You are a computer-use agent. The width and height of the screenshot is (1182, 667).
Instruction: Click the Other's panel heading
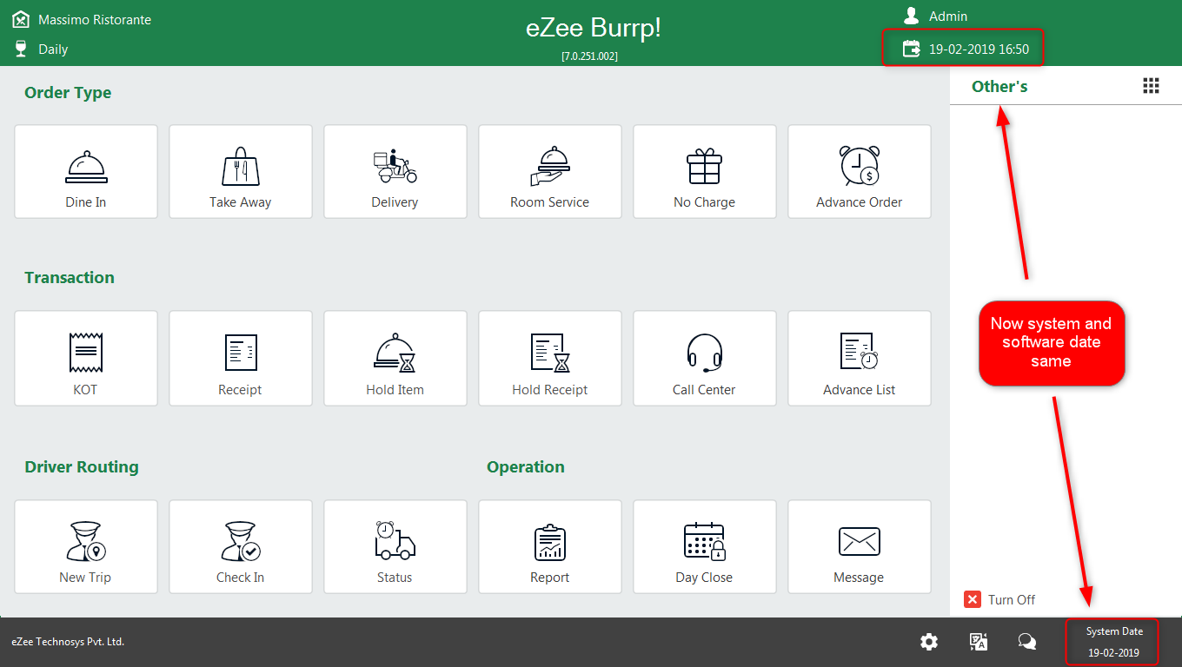click(x=999, y=86)
